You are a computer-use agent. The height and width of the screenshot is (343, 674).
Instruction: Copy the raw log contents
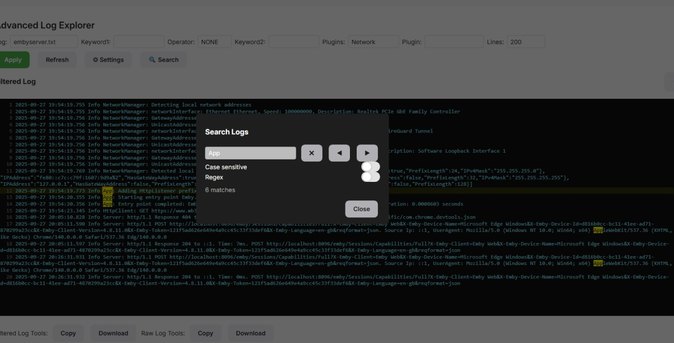click(206, 333)
